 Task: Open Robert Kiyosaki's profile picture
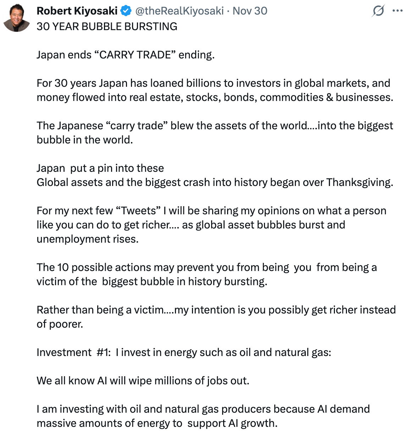coord(16,18)
